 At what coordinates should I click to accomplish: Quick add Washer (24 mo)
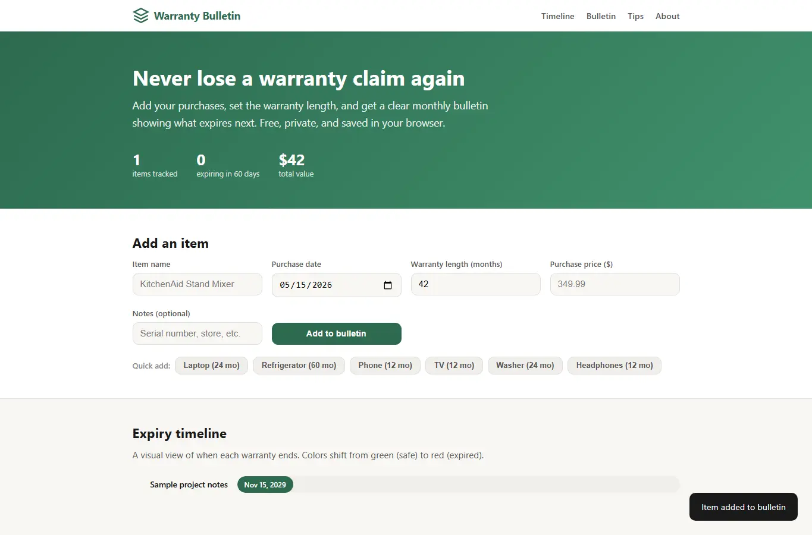[x=525, y=366]
